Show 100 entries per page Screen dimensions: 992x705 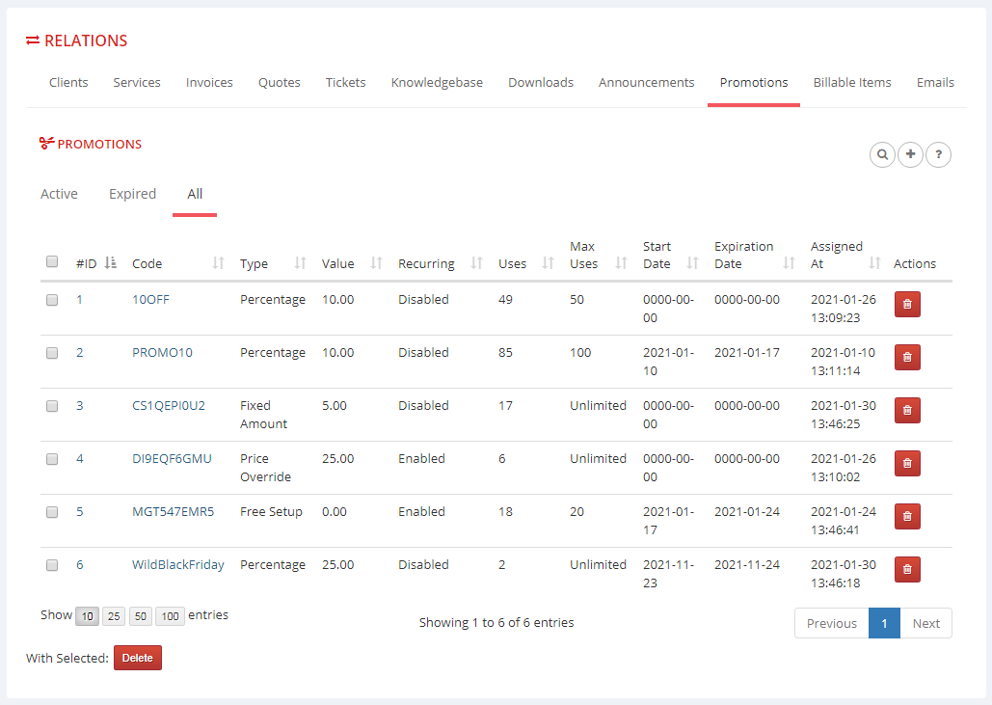point(170,616)
